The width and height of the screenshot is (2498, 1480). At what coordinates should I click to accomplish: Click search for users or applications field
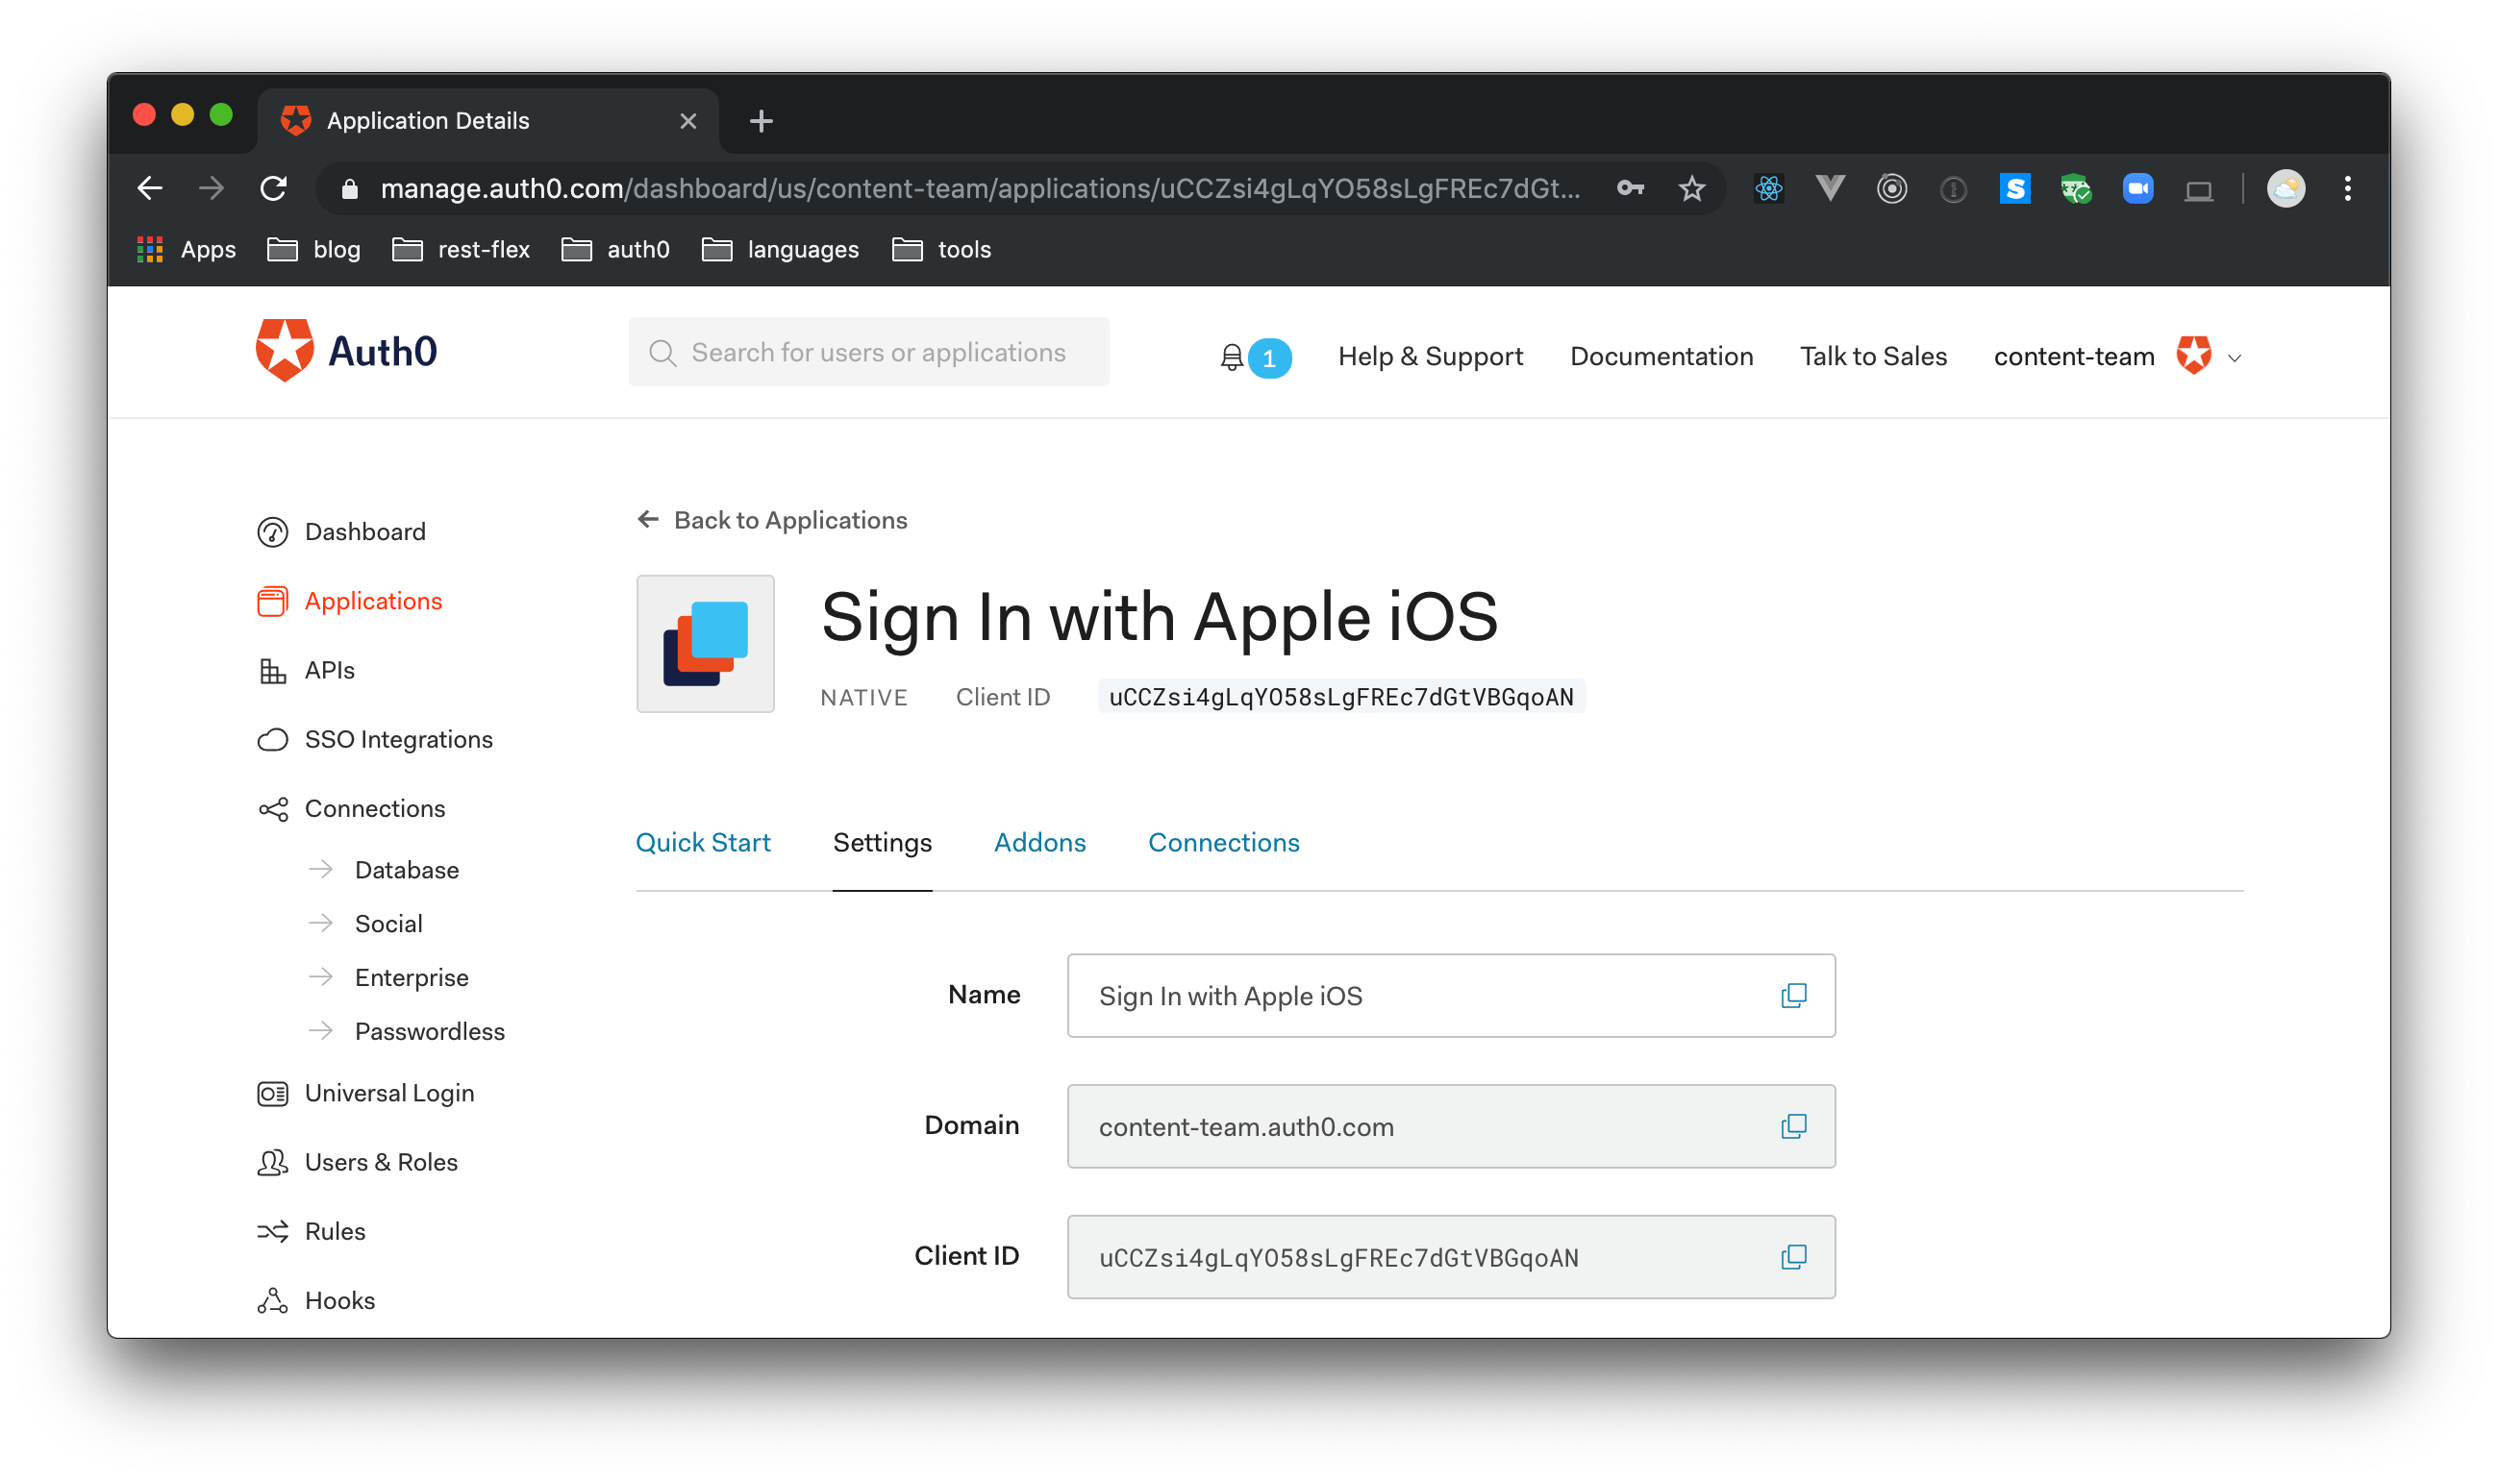tap(878, 352)
